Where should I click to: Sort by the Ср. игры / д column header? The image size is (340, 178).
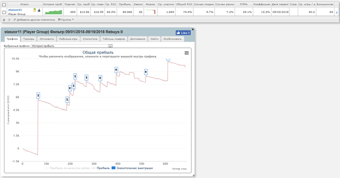(x=306, y=4)
